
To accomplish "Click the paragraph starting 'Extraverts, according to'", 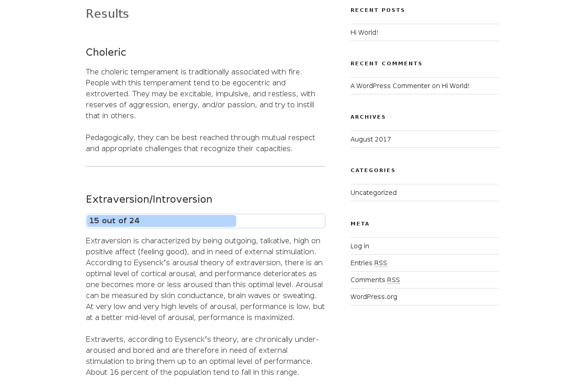I will tap(202, 356).
